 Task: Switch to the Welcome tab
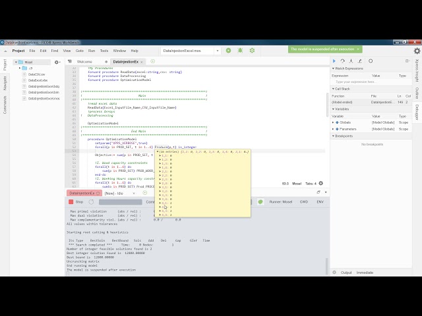(84, 62)
